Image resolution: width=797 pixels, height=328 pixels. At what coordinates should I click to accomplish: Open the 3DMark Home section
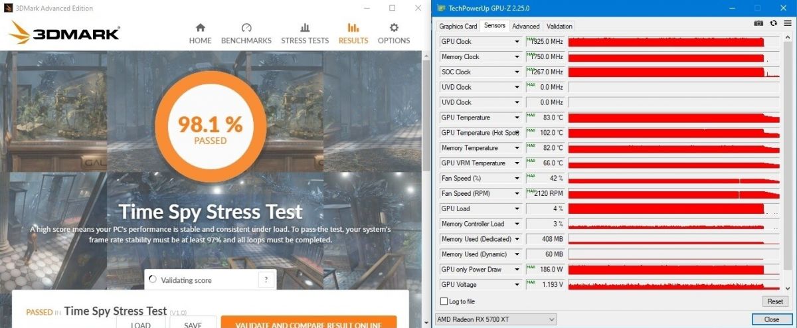[x=200, y=34]
